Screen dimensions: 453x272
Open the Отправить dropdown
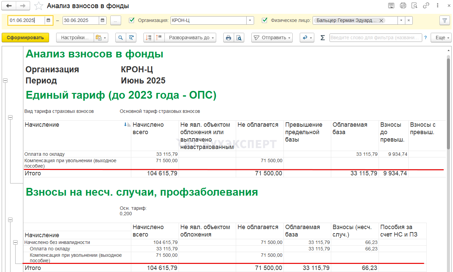tap(272, 38)
